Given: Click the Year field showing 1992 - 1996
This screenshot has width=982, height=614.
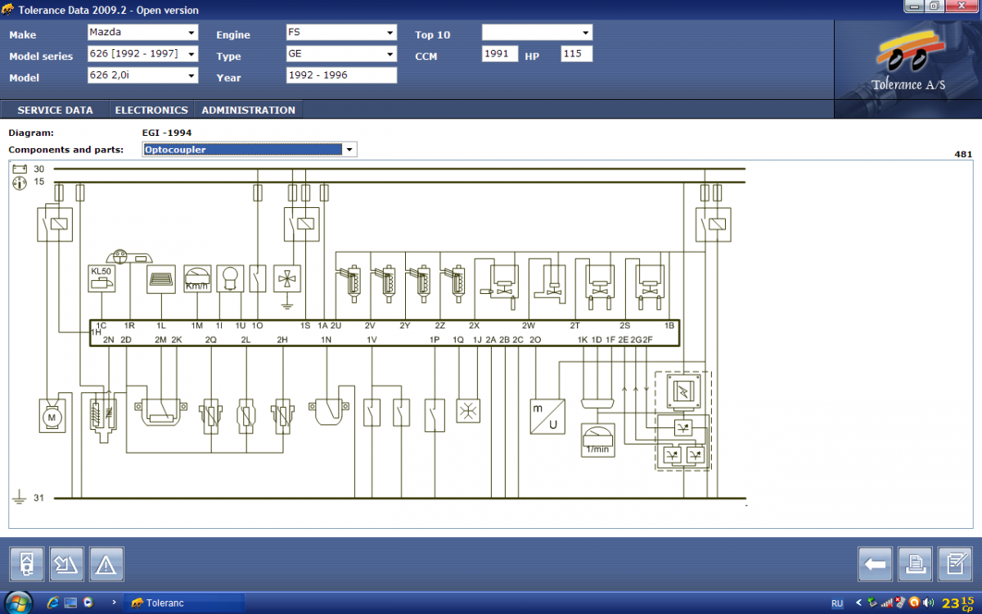Looking at the screenshot, I should (341, 75).
